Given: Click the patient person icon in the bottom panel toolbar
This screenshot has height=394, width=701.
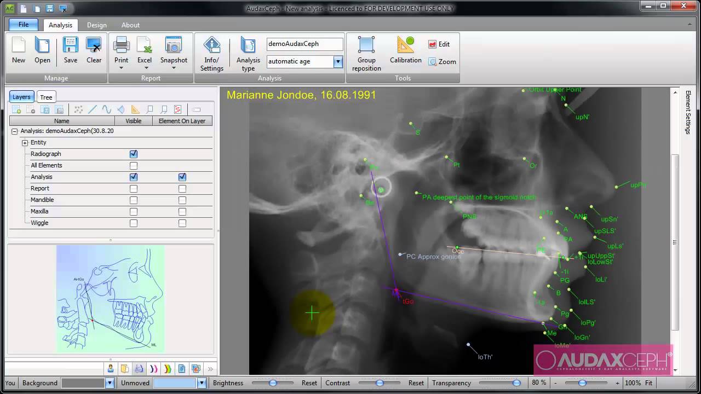Looking at the screenshot, I should click(x=111, y=369).
